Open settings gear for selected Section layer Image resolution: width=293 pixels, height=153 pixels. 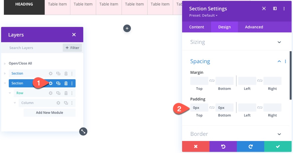(x=51, y=83)
